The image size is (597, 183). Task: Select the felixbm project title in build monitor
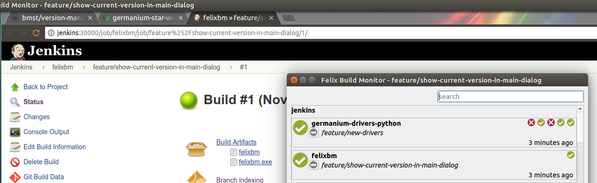click(x=324, y=155)
